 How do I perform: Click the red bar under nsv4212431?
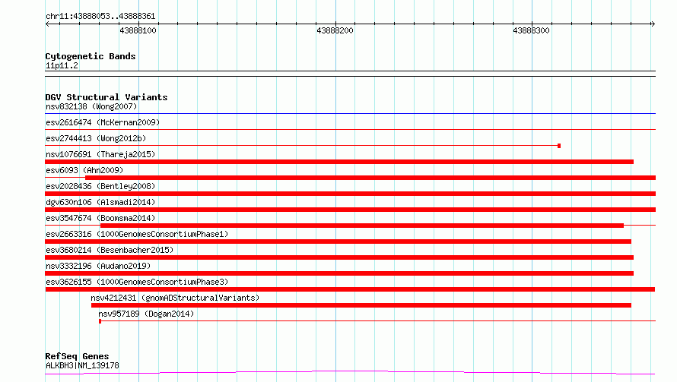(x=361, y=305)
